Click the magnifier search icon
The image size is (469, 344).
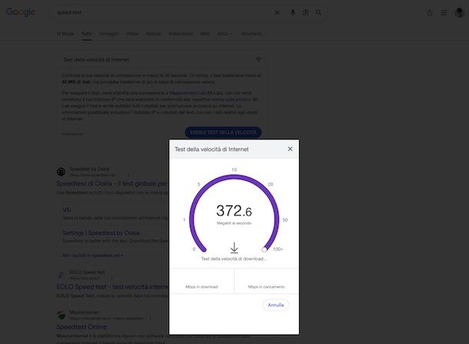pyautogui.click(x=318, y=12)
